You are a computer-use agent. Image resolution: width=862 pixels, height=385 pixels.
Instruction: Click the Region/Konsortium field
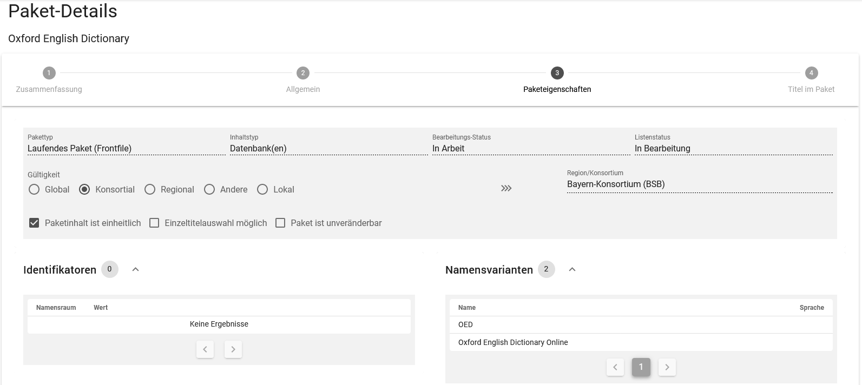click(699, 184)
